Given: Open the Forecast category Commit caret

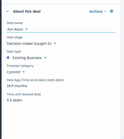Looking at the screenshot, I should coord(24,72).
